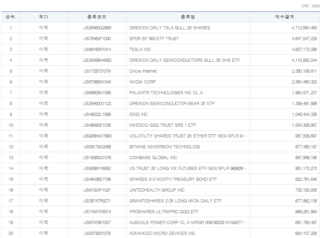The image size is (320, 238).
Task: Click stock code US46436E7186
Action: 97,179
